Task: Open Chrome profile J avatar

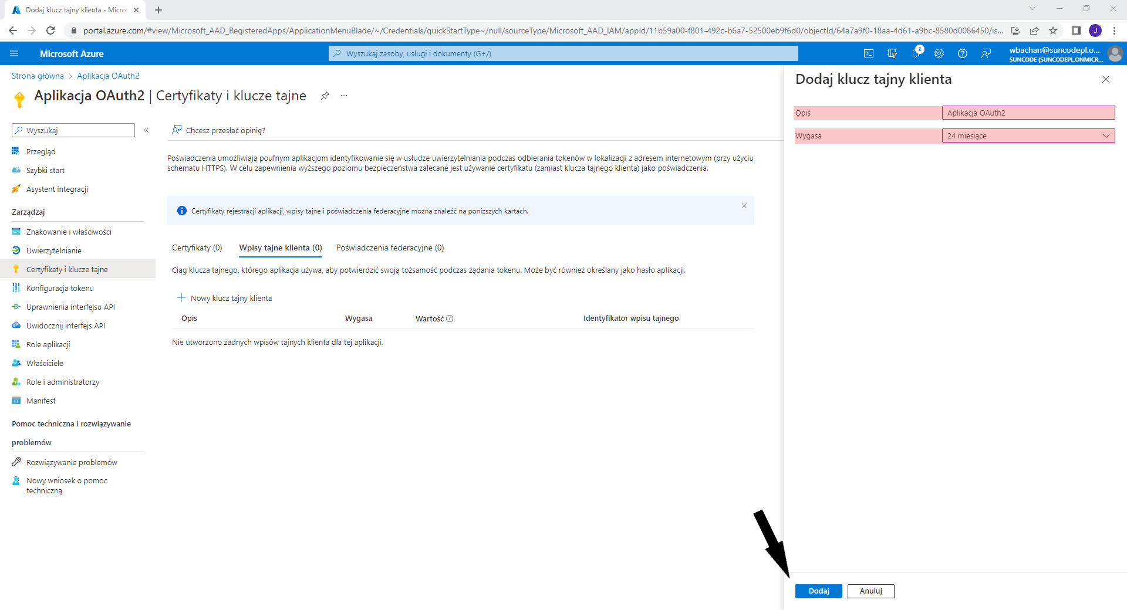Action: 1095,30
